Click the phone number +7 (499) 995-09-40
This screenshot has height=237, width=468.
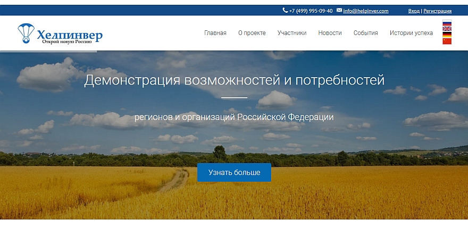[x=311, y=11]
